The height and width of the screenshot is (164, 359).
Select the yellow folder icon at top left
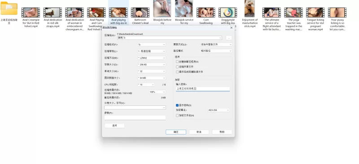pyautogui.click(x=9, y=8)
